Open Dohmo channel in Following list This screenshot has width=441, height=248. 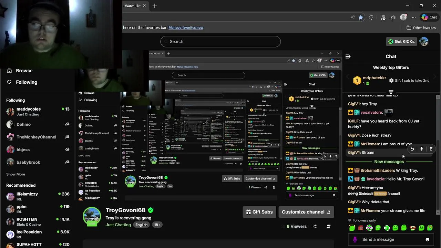(x=38, y=124)
